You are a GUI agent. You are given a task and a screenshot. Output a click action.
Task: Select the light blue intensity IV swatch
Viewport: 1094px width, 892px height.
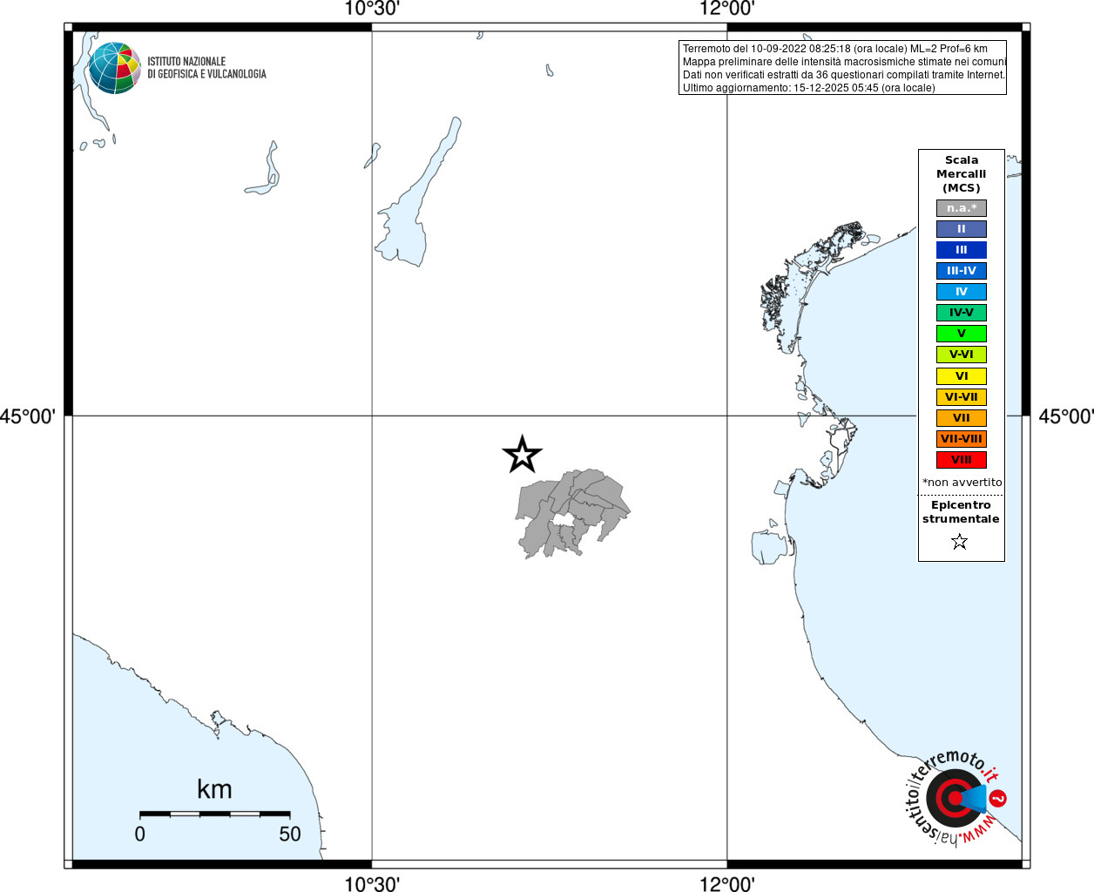[x=962, y=292]
